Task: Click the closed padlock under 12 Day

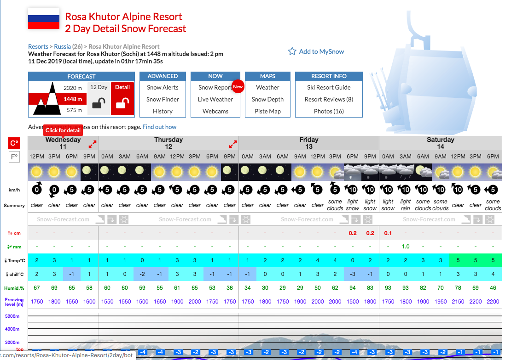Action: 99,103
